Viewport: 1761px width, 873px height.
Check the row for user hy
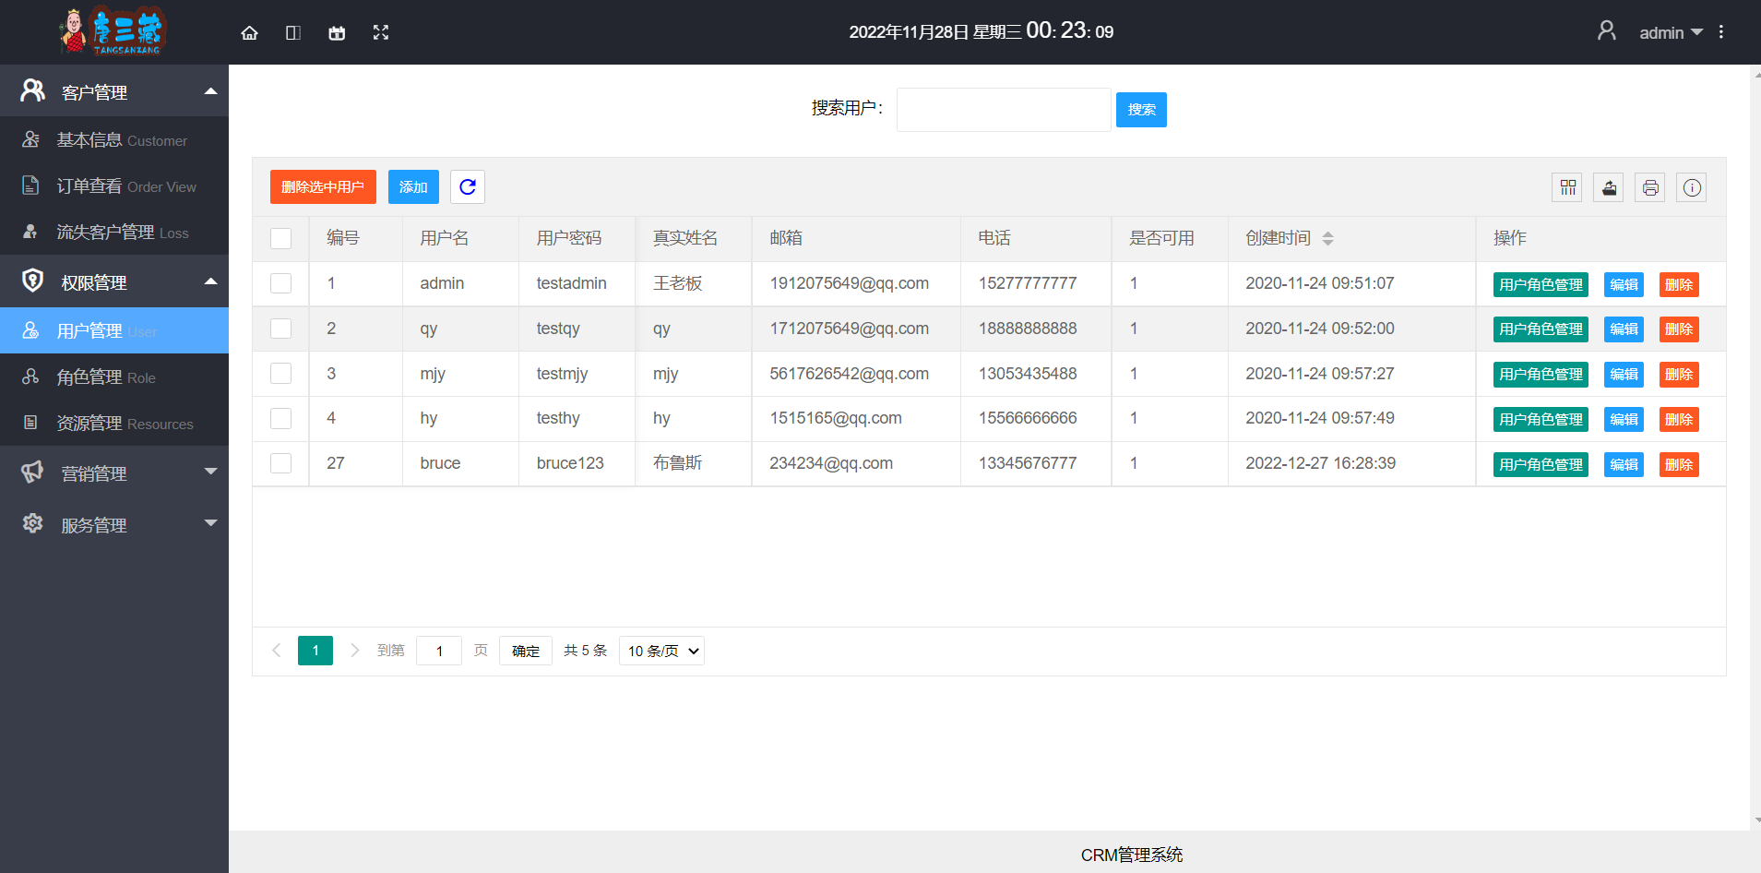(281, 418)
